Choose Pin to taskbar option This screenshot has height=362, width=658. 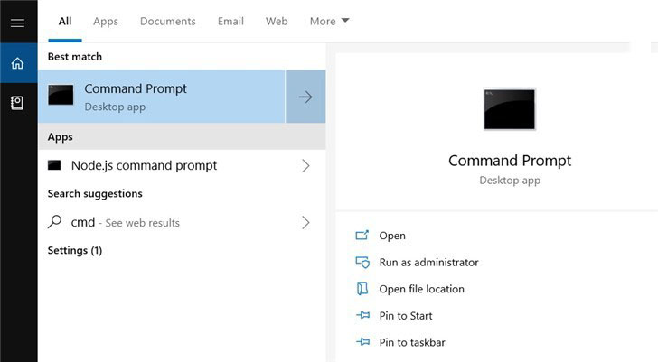point(412,342)
